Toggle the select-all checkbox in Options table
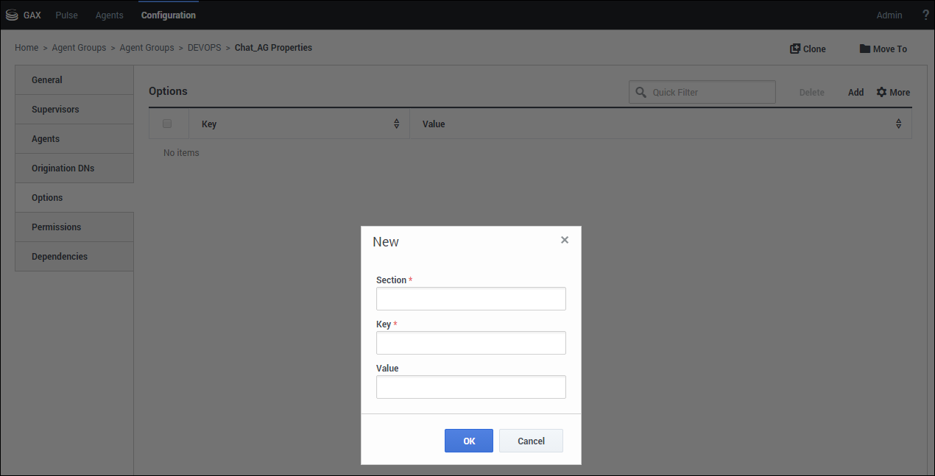The image size is (935, 476). pyautogui.click(x=167, y=124)
